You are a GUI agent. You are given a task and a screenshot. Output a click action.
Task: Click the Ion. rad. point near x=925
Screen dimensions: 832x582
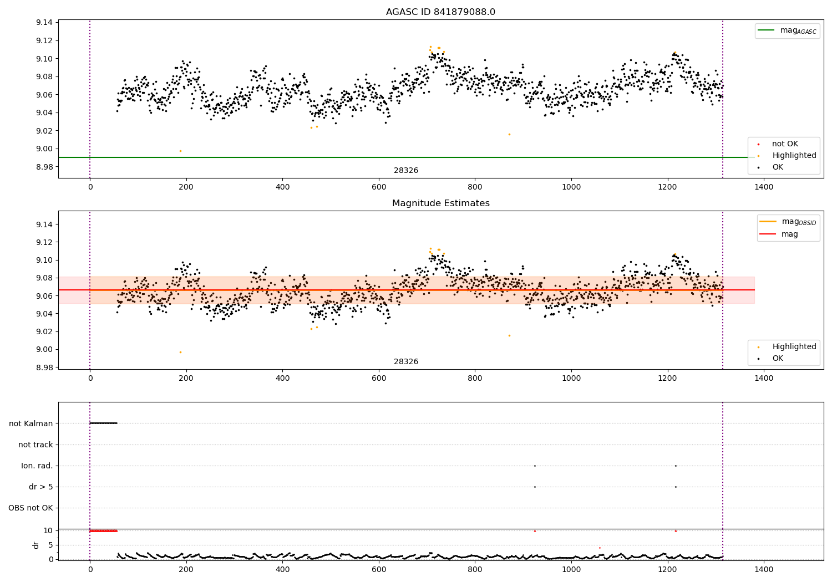coord(535,466)
